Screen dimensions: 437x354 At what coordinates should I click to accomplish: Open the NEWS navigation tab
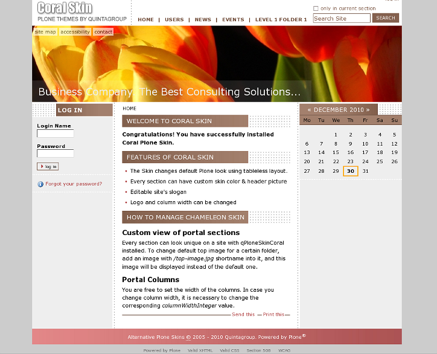203,19
